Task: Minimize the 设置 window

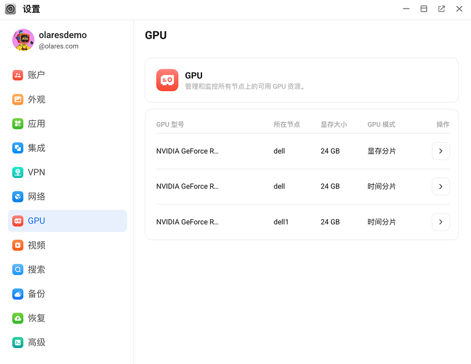Action: (406, 9)
